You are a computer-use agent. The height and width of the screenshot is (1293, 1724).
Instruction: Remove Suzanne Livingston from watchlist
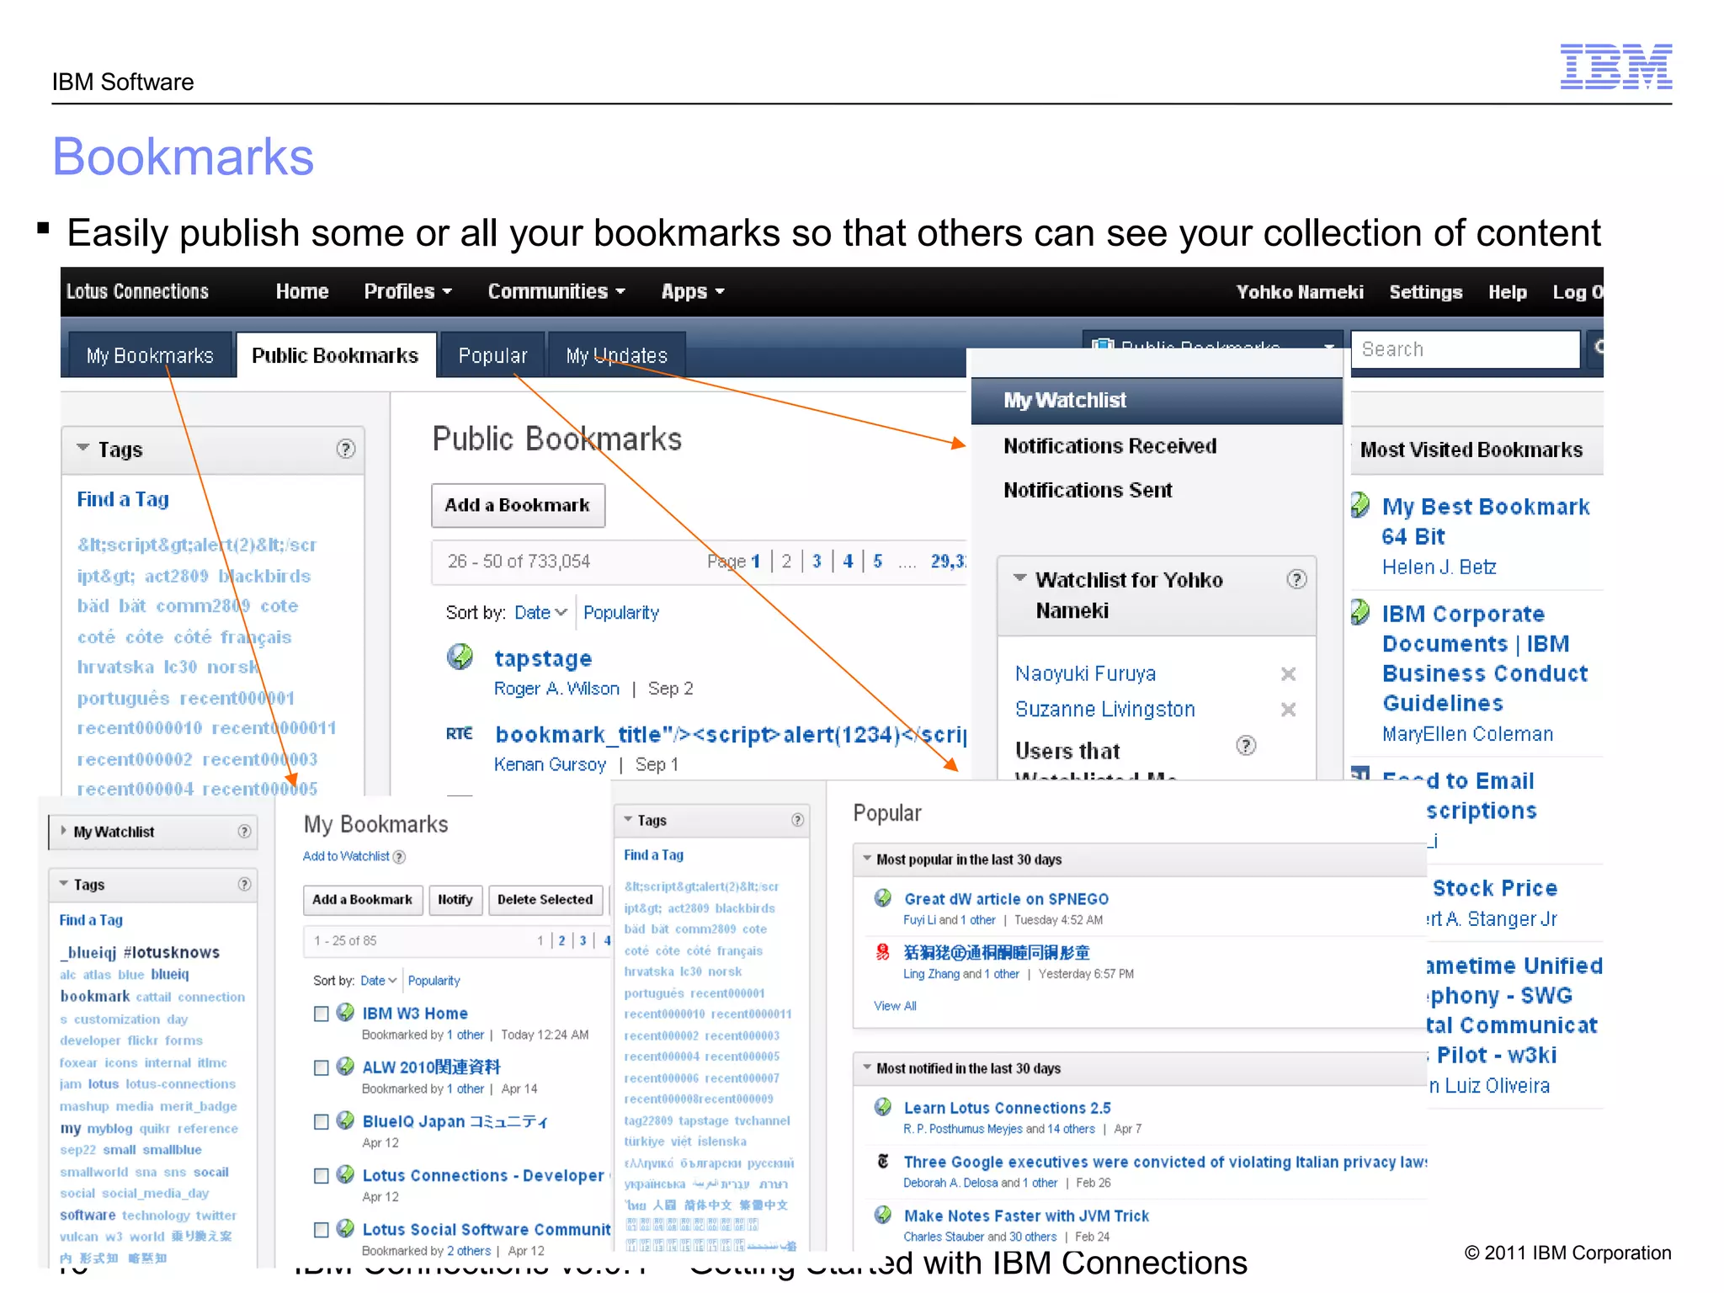[x=1288, y=710]
